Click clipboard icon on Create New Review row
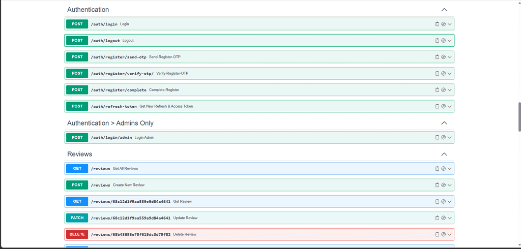Viewport: 521px width, 249px height. click(x=437, y=185)
